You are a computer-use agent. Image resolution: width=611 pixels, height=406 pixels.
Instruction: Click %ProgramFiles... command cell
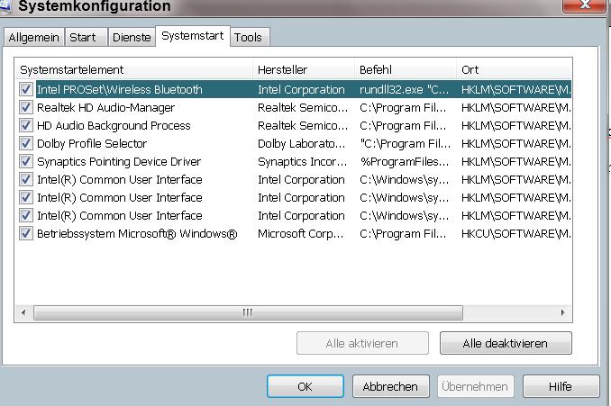pyautogui.click(x=405, y=161)
